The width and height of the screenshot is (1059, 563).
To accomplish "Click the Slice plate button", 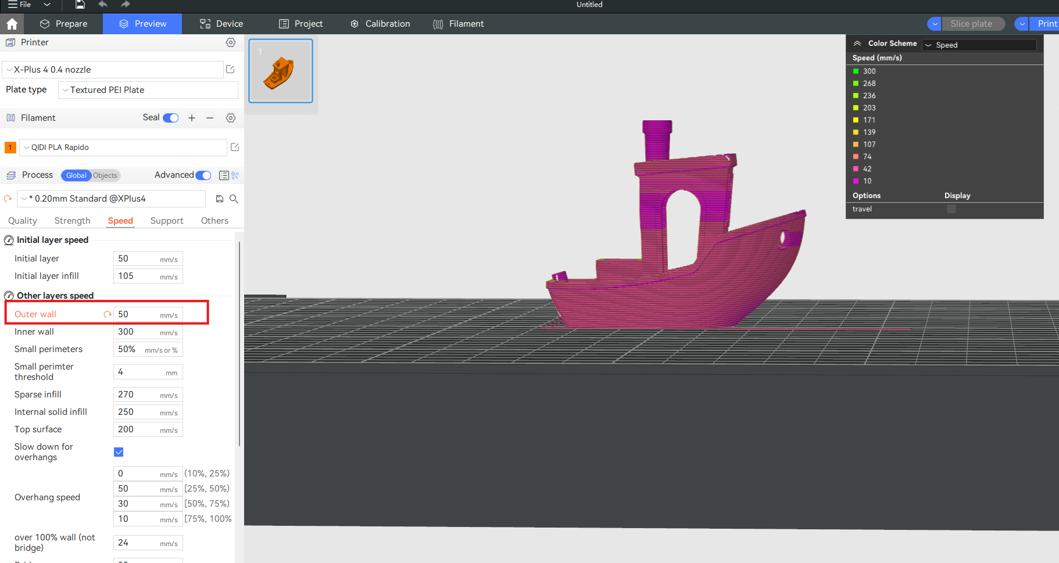I will [971, 24].
